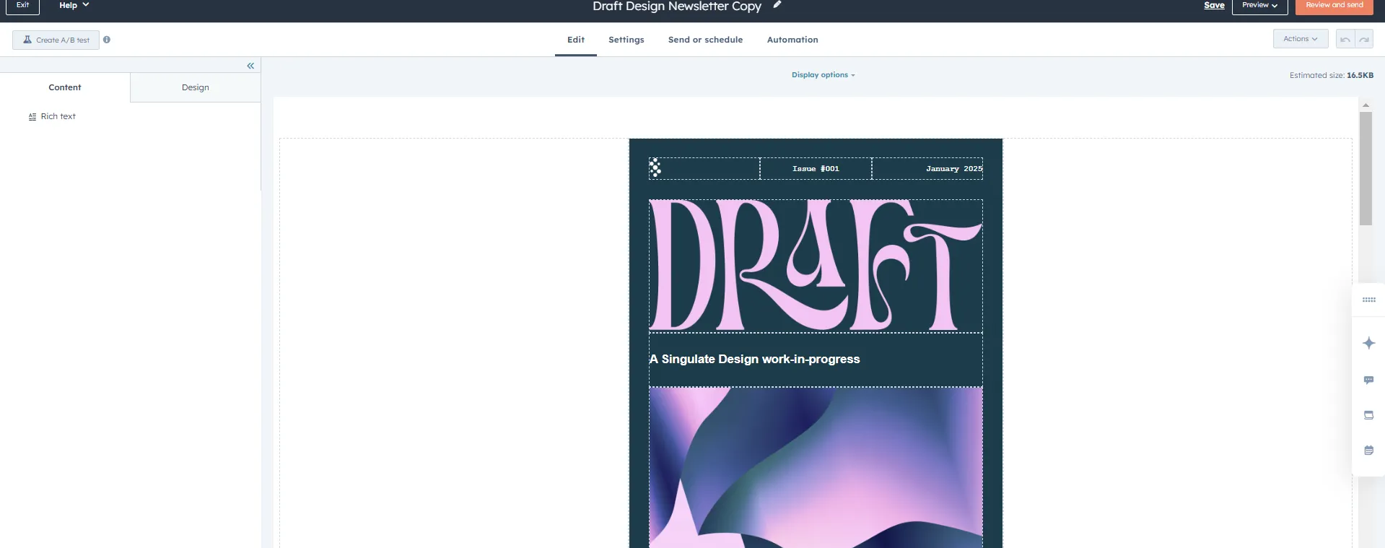The image size is (1385, 548).
Task: Switch to the Edit tab
Action: (576, 40)
